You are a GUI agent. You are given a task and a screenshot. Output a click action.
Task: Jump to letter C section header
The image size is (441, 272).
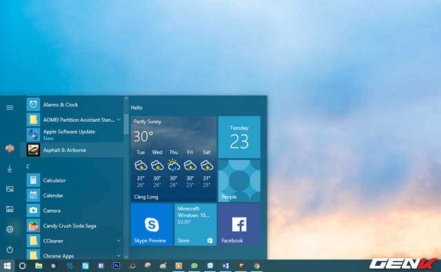point(28,167)
